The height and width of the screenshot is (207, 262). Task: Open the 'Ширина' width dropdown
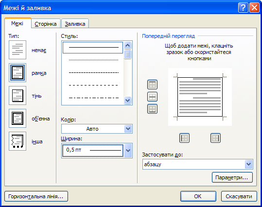[x=128, y=151]
